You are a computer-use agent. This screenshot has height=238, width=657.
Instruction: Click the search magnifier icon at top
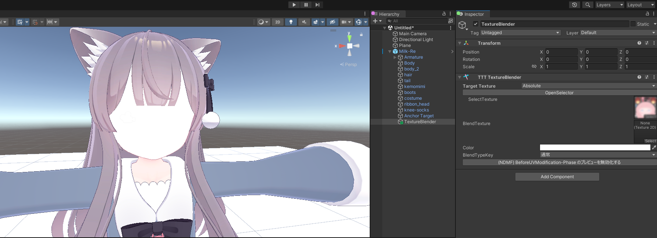(588, 5)
